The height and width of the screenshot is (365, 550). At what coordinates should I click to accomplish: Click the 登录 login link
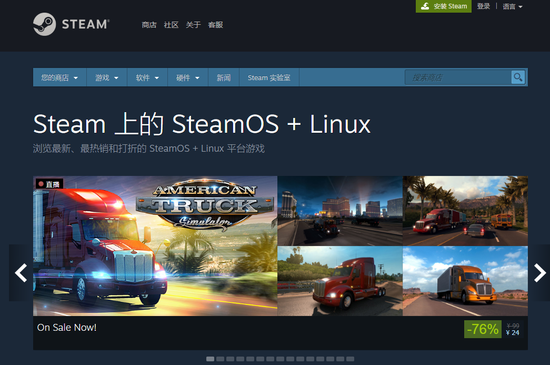[483, 6]
